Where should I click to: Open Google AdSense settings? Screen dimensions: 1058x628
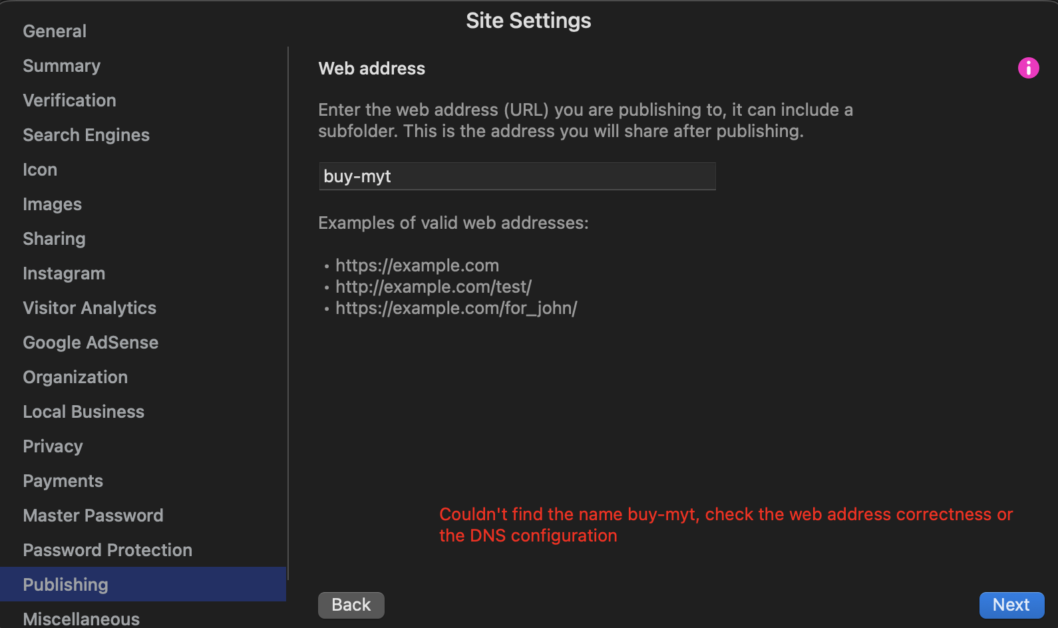[90, 343]
